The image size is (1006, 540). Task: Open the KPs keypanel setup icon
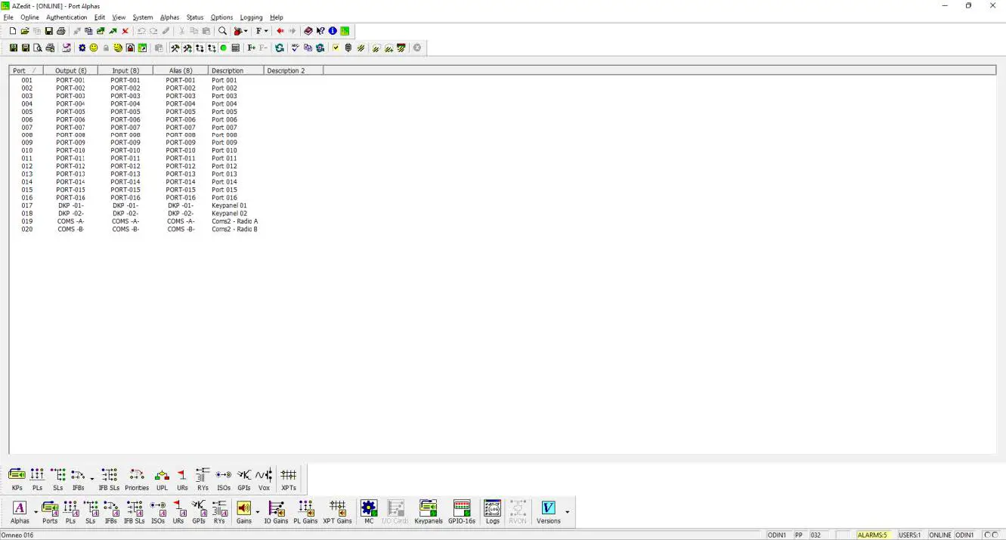[17, 479]
